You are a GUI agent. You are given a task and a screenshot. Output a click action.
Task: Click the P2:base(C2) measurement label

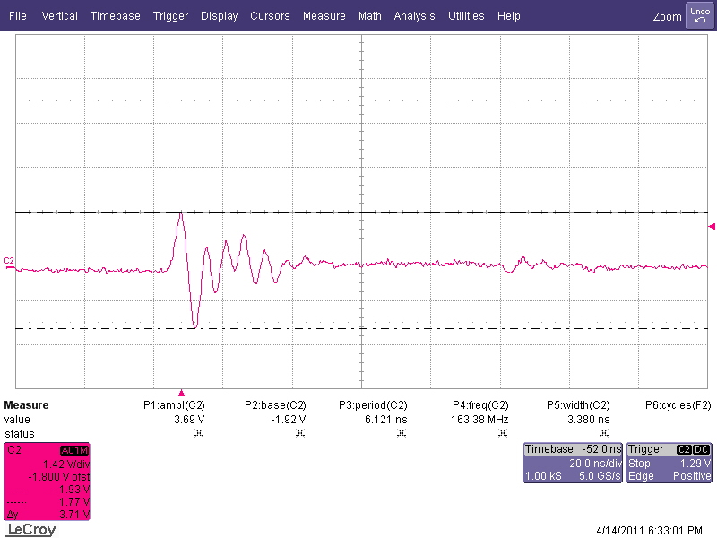(275, 405)
